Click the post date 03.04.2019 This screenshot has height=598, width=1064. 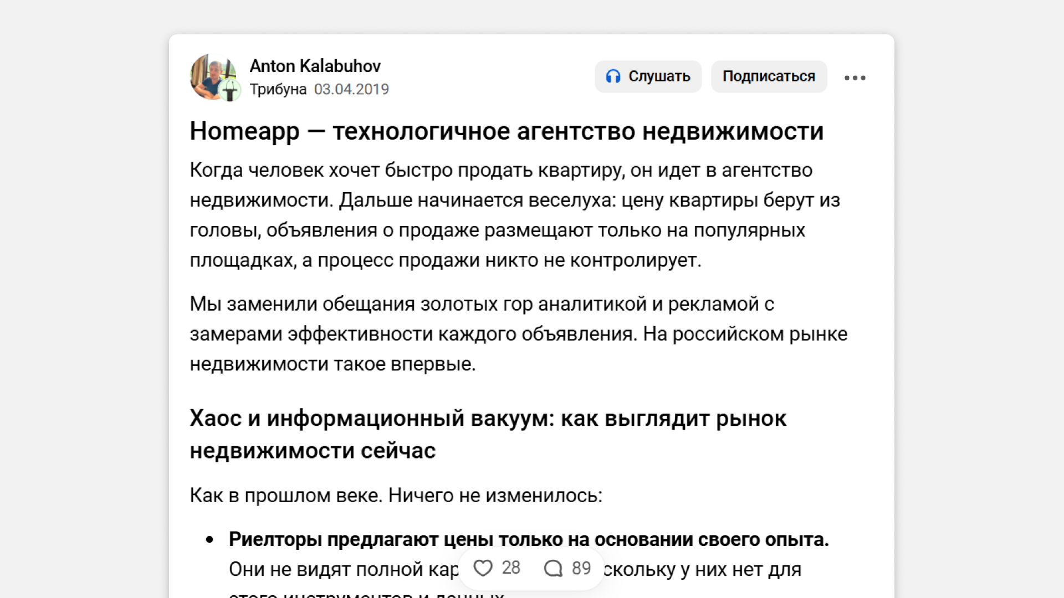click(x=351, y=89)
